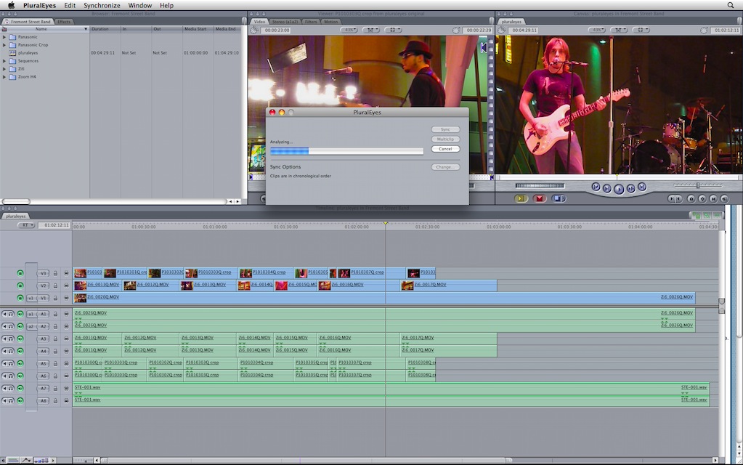The width and height of the screenshot is (743, 465).
Task: Toggle visibility of video track V2
Action: (x=20, y=286)
